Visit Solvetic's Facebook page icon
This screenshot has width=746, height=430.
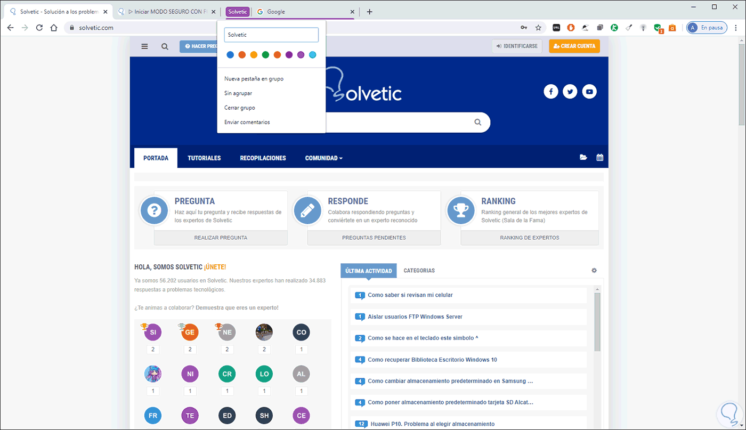pos(550,92)
